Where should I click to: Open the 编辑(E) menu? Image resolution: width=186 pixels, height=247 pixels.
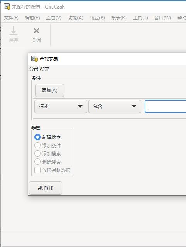[32, 17]
